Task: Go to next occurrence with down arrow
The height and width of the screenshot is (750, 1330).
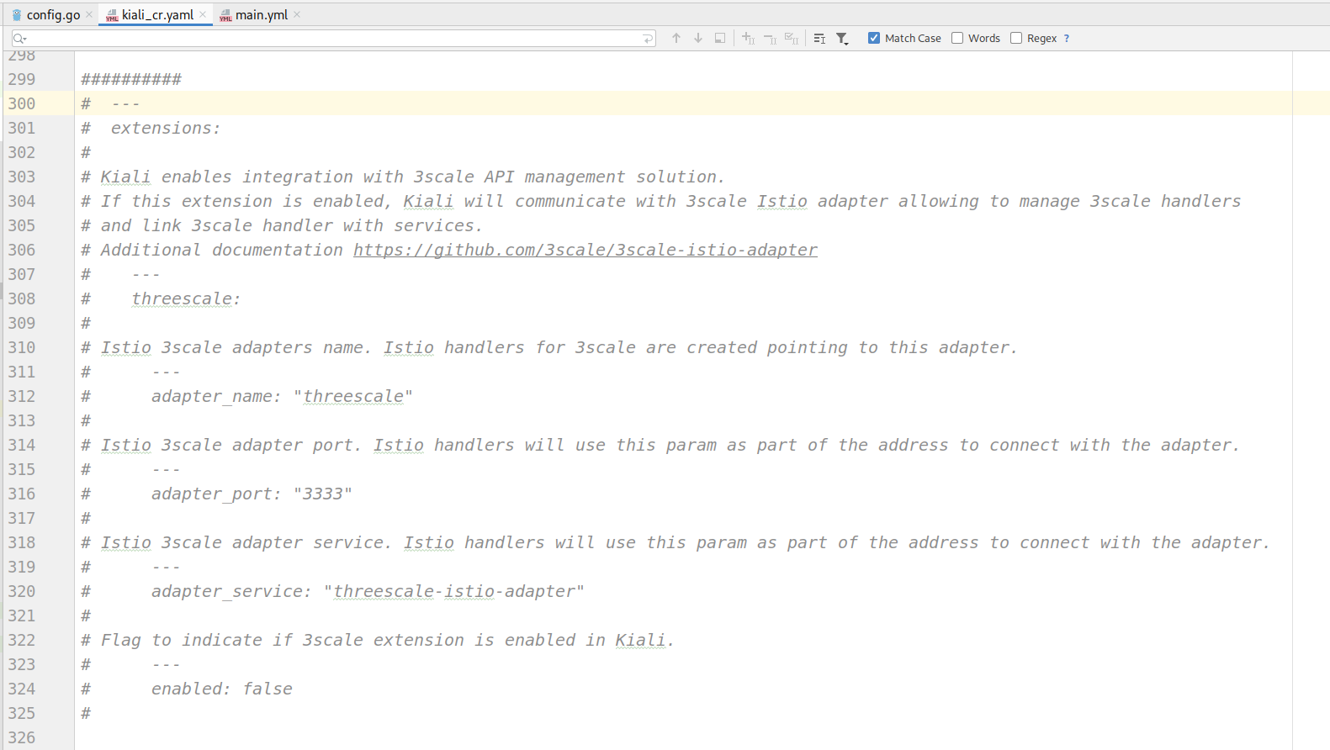Action: tap(697, 38)
